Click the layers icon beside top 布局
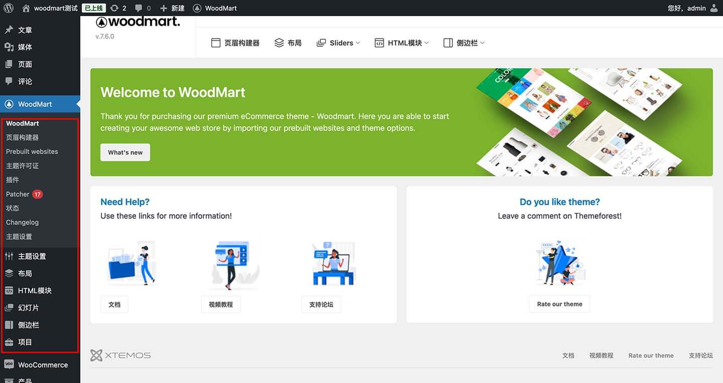The height and width of the screenshot is (383, 723). coord(279,43)
